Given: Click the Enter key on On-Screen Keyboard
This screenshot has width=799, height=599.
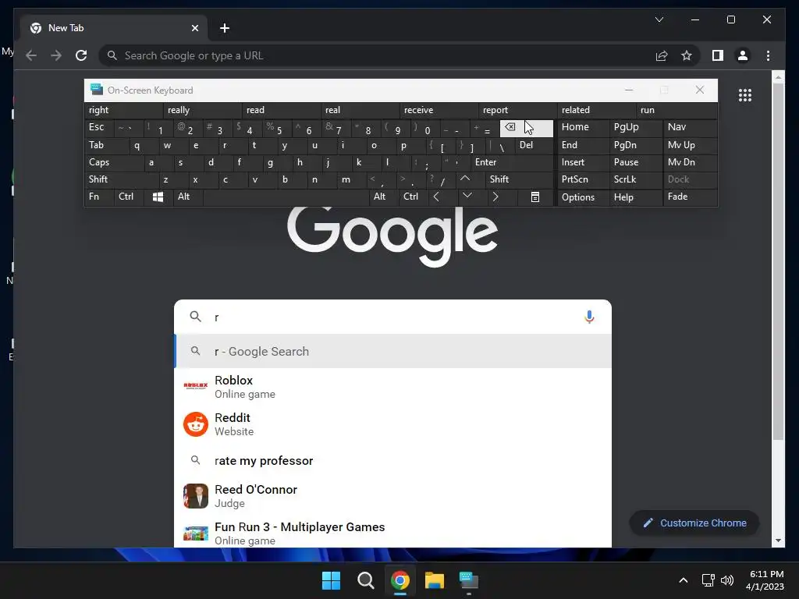Looking at the screenshot, I should [x=512, y=162].
